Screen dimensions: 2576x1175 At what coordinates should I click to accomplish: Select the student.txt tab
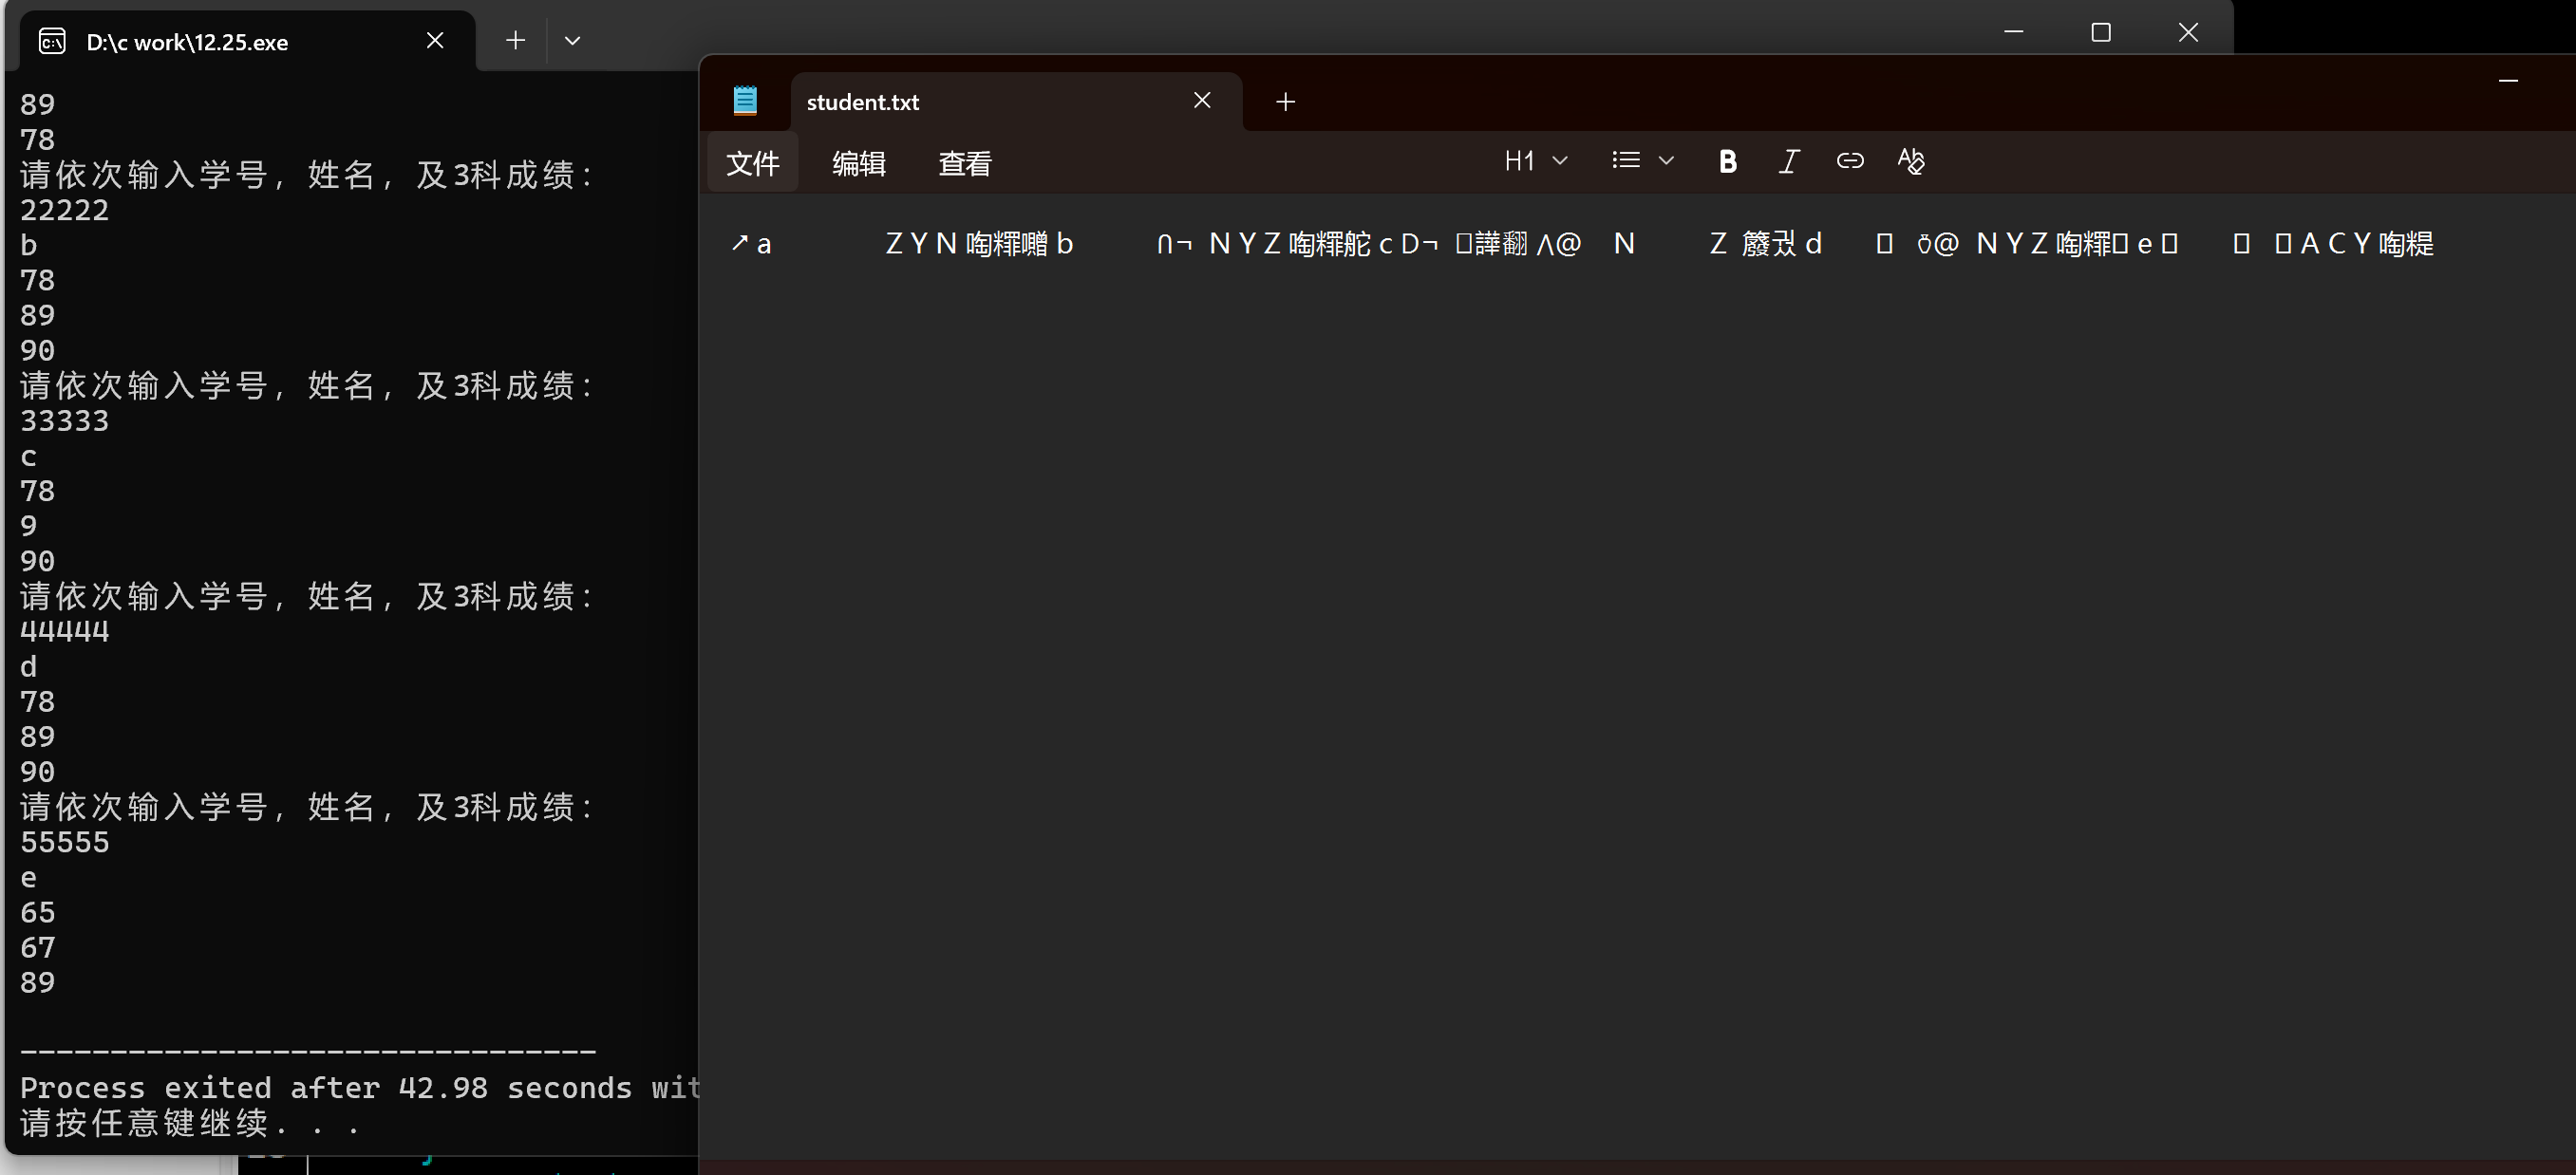tap(900, 101)
